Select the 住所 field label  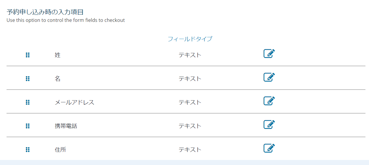click(60, 150)
